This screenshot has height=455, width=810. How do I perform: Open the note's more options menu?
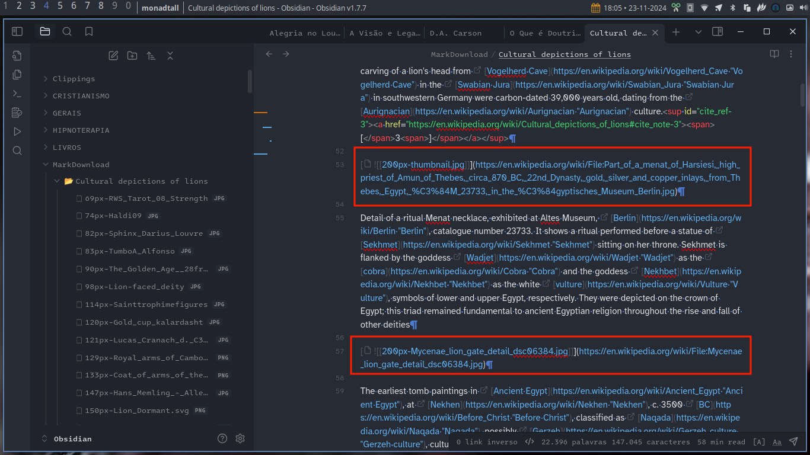(790, 54)
